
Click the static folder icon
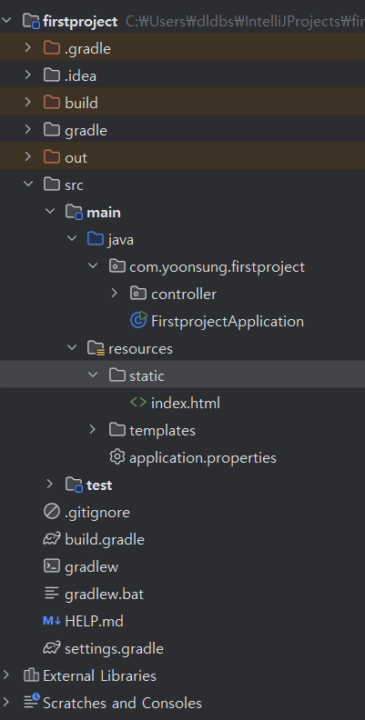coord(117,375)
